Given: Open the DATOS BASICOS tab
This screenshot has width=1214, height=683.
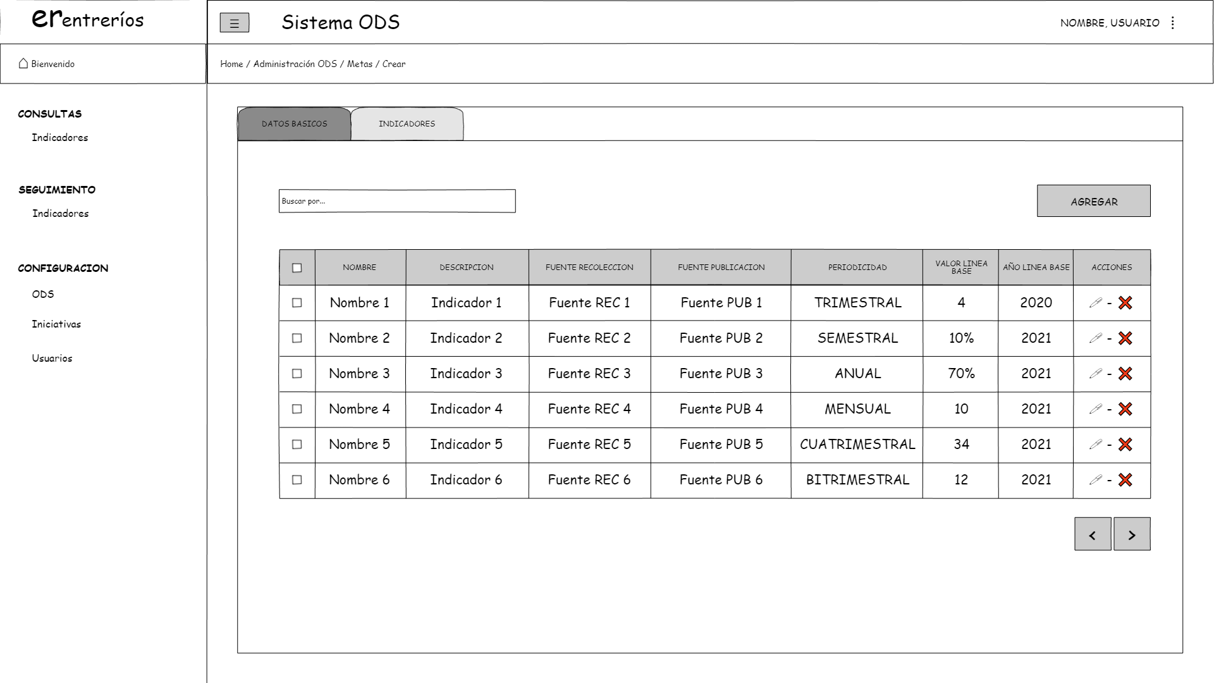Looking at the screenshot, I should [x=294, y=124].
